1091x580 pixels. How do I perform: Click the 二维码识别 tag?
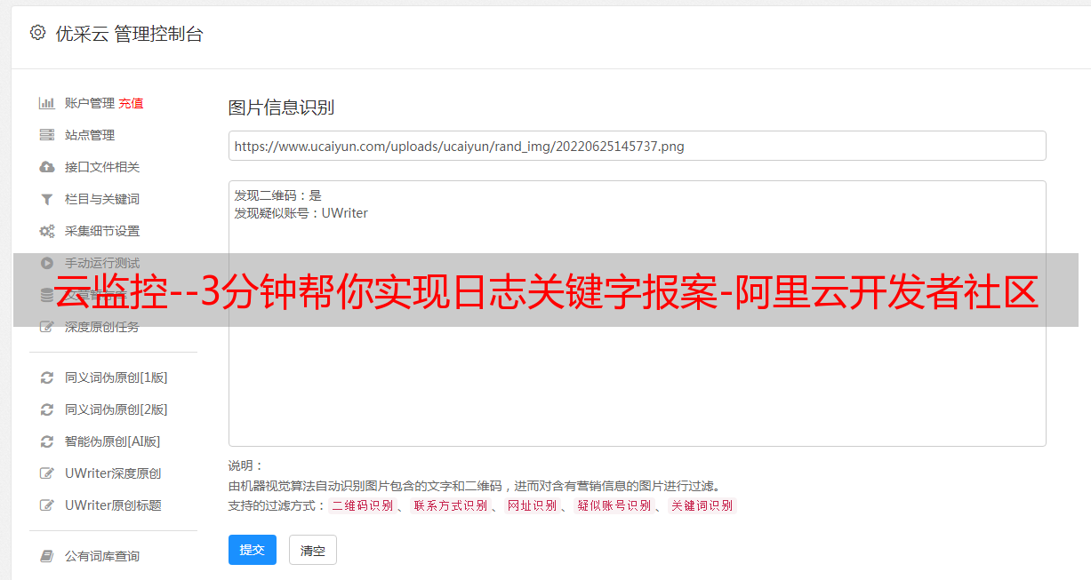click(x=363, y=505)
